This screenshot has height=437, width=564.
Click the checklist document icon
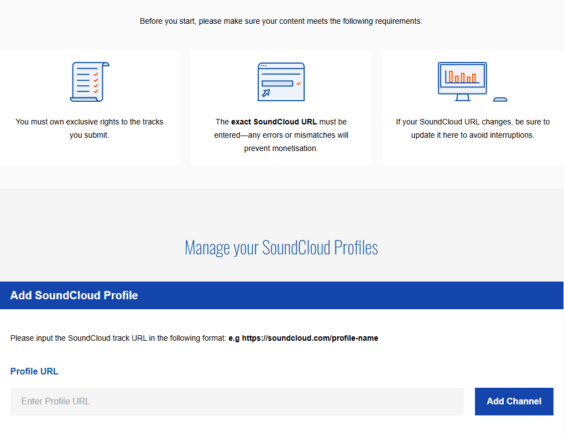coord(88,82)
